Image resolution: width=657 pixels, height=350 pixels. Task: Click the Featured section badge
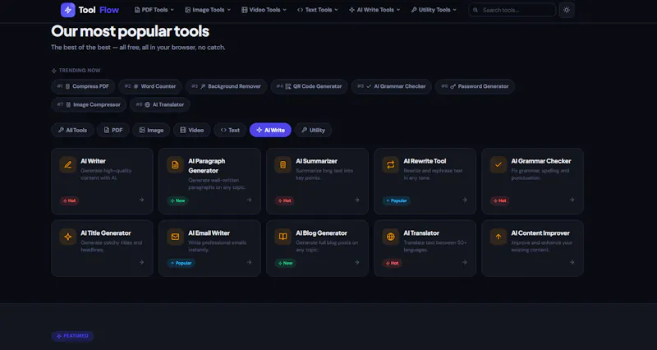(x=72, y=336)
